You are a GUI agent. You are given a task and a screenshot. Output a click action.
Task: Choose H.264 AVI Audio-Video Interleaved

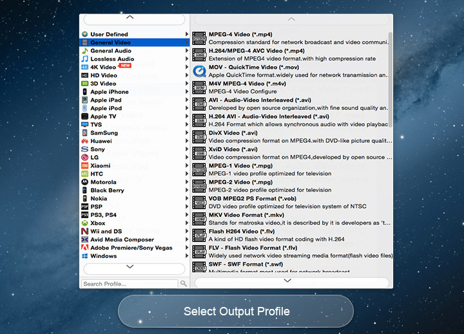(x=292, y=120)
